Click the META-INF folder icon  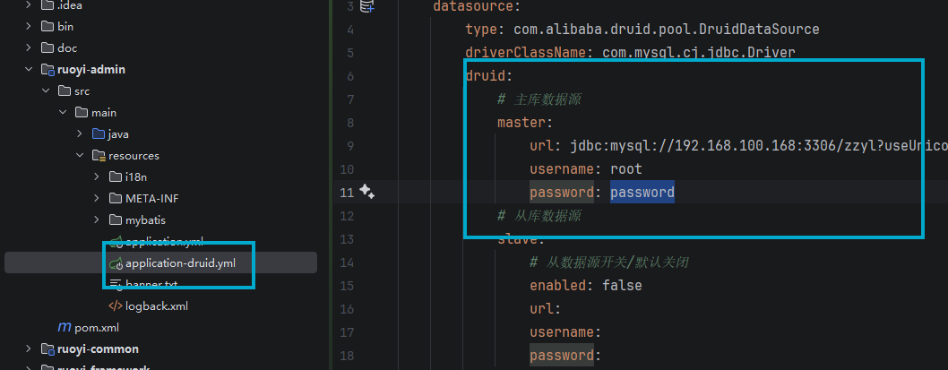(x=116, y=198)
